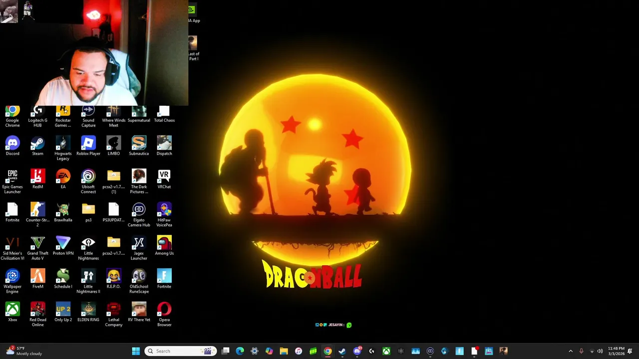
Task: Open Microsoft Edge from the taskbar
Action: point(240,351)
